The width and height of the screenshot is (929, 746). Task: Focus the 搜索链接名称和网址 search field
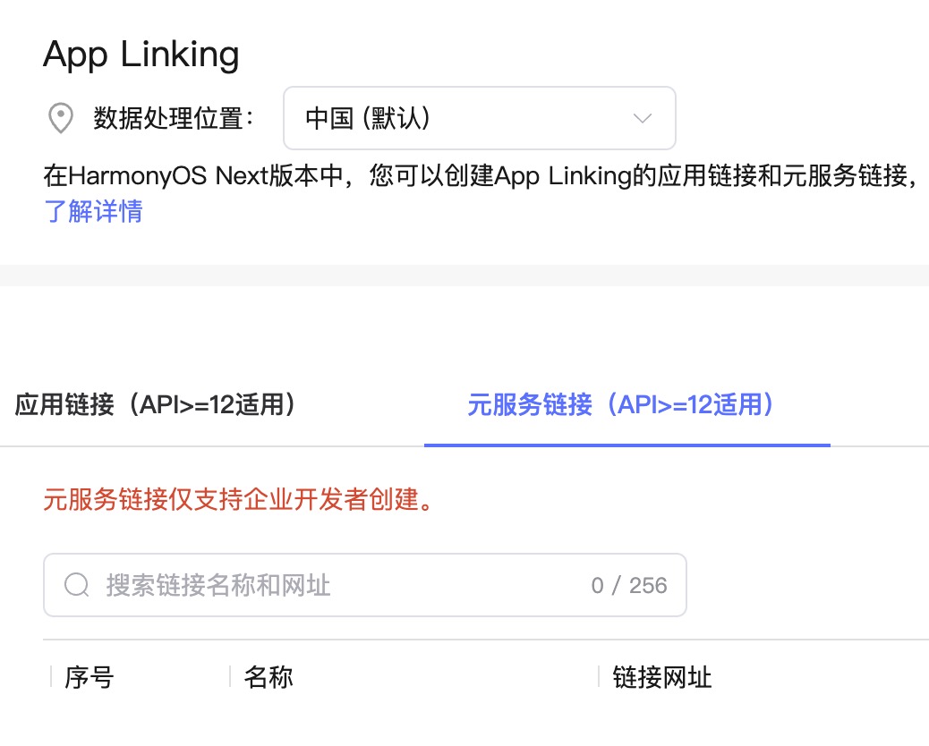365,585
